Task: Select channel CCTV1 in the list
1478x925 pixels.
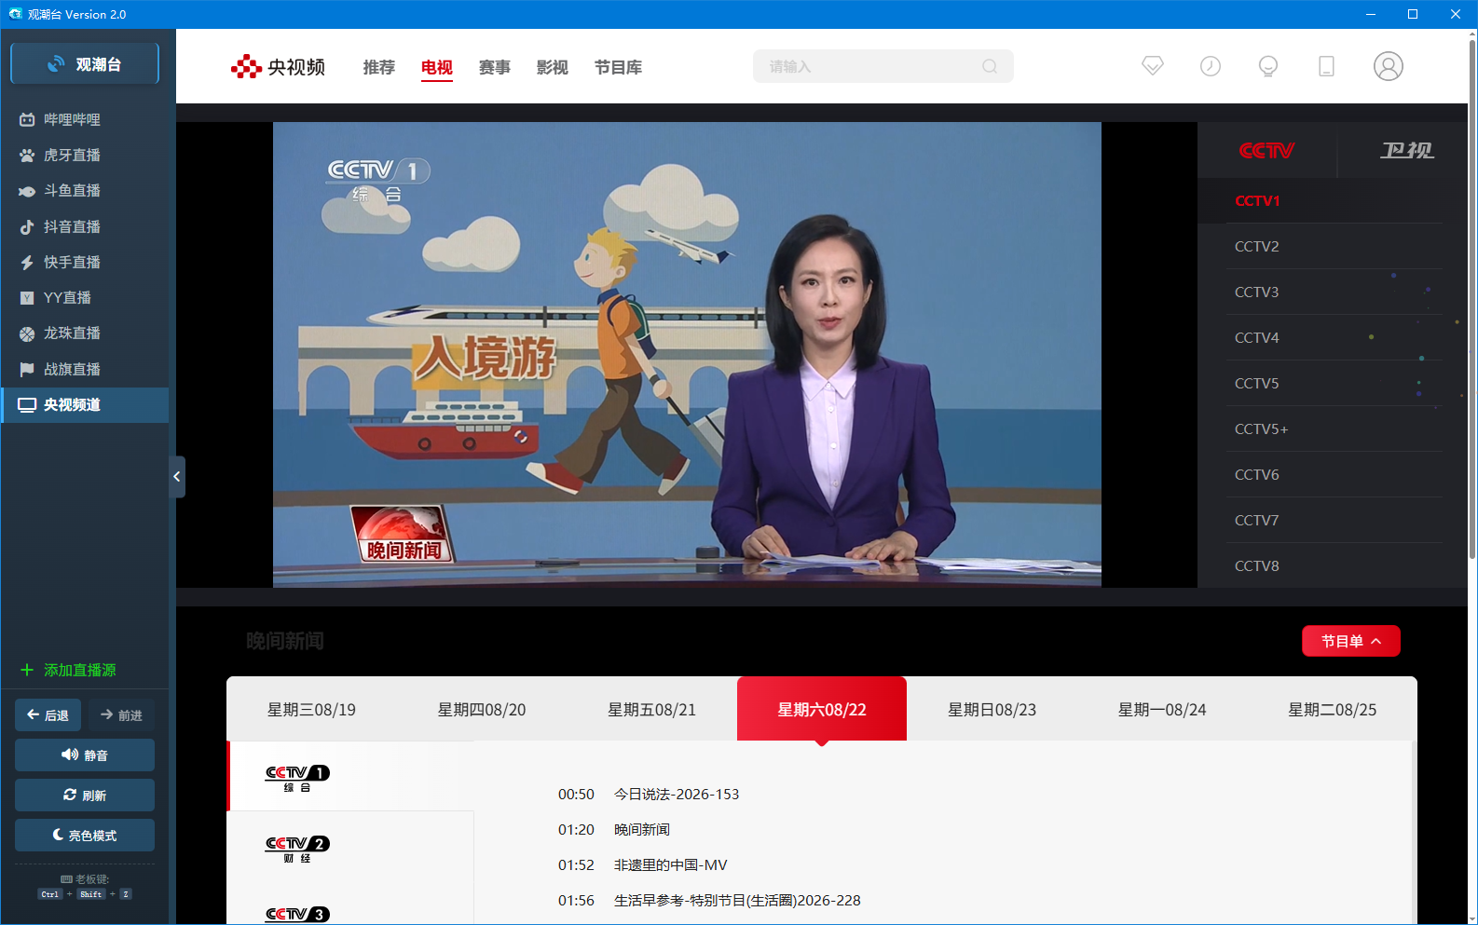Action: click(x=1334, y=201)
